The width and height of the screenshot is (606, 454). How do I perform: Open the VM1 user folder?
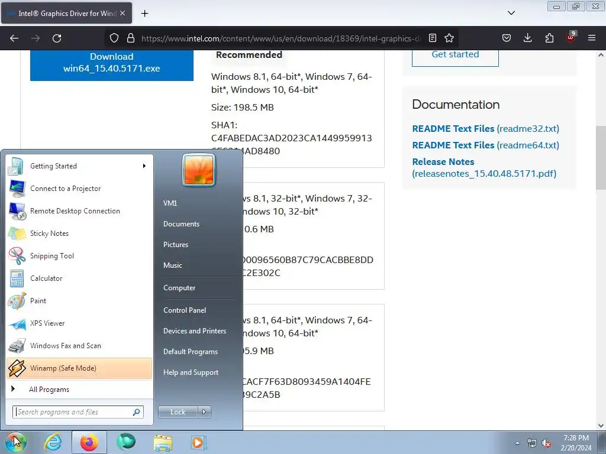170,203
